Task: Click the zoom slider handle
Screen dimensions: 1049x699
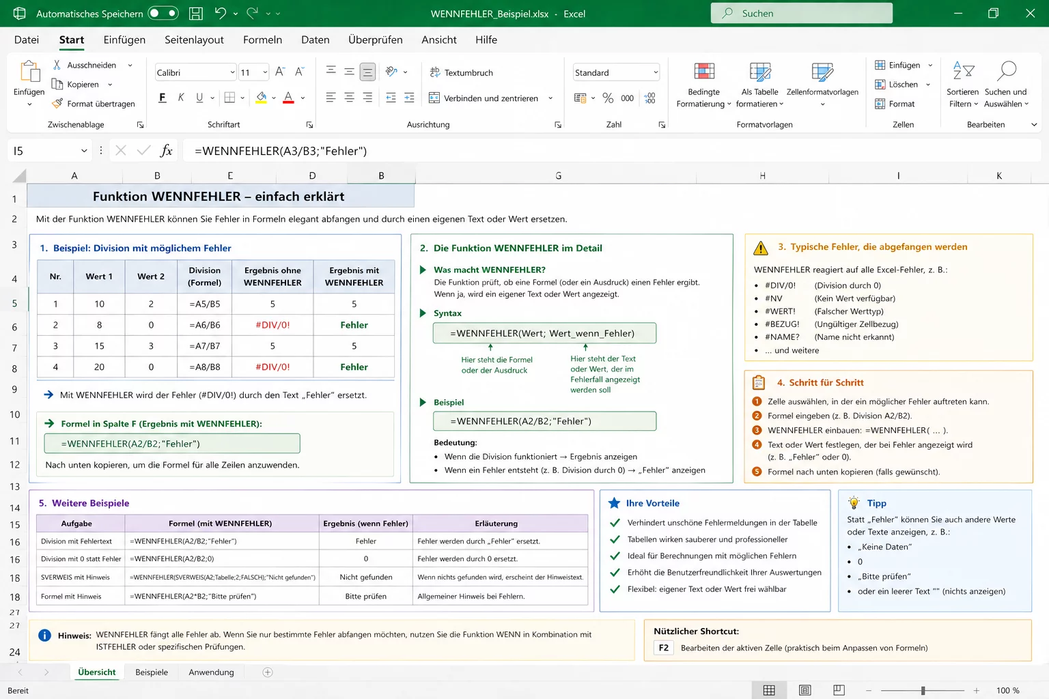Action: click(x=923, y=690)
